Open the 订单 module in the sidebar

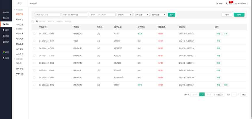(x=6, y=13)
